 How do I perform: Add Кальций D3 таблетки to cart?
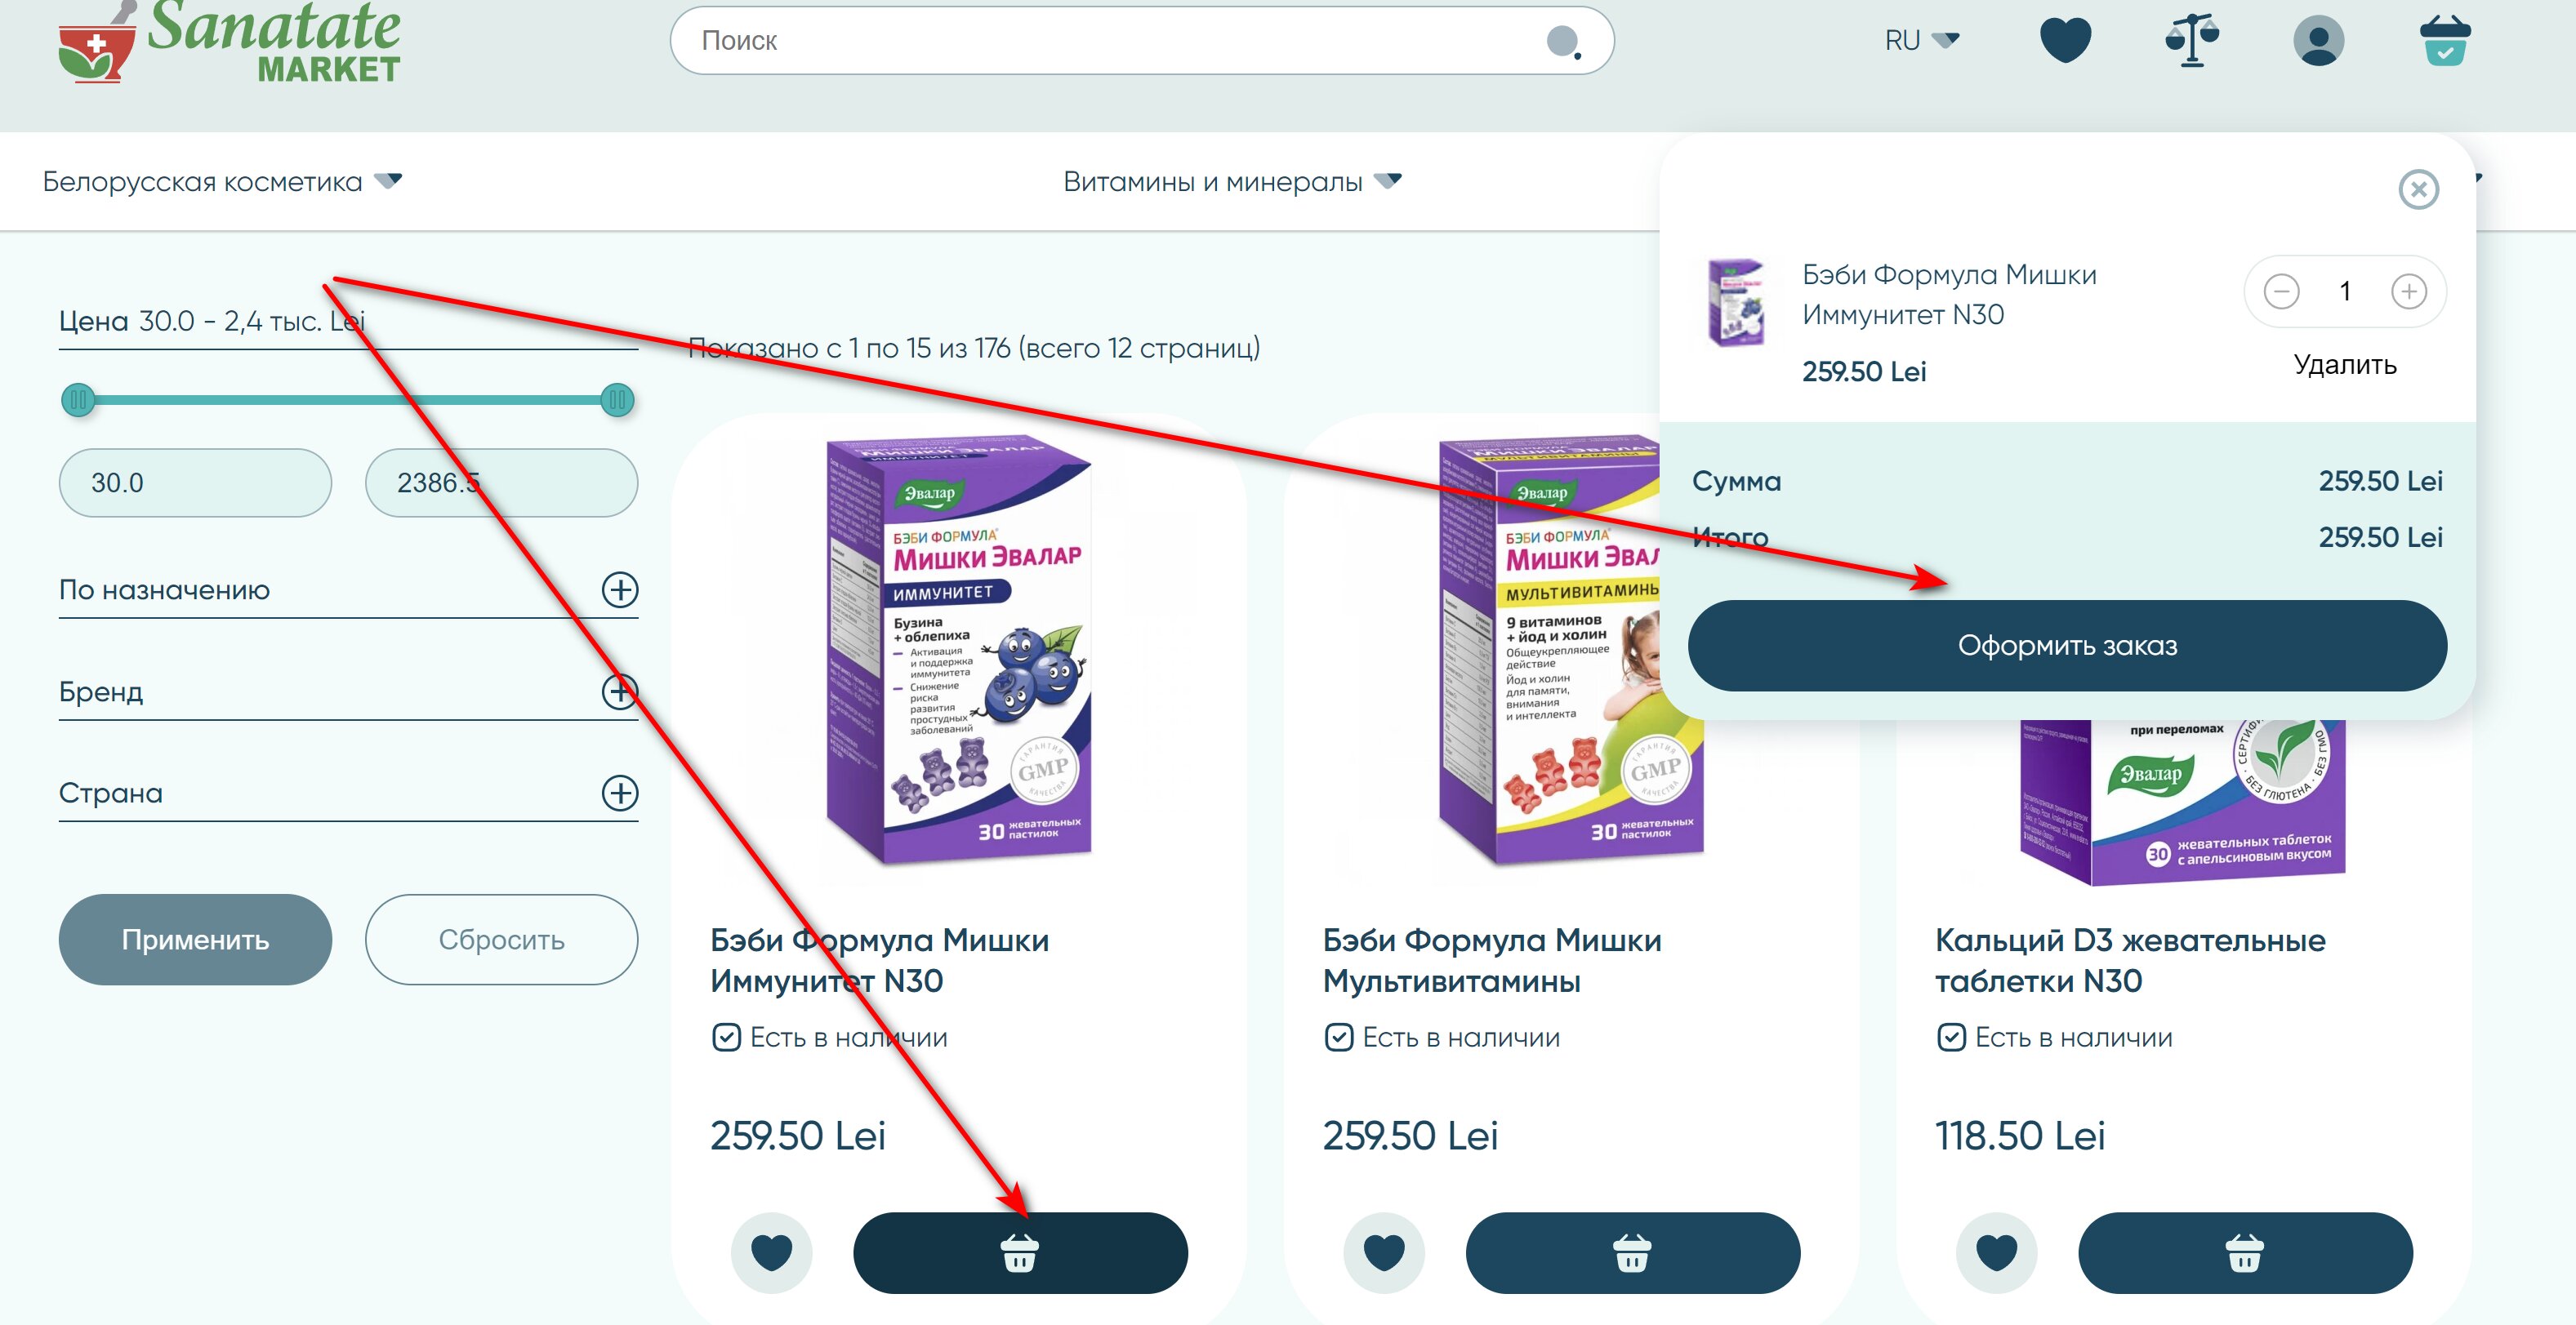click(2245, 1253)
